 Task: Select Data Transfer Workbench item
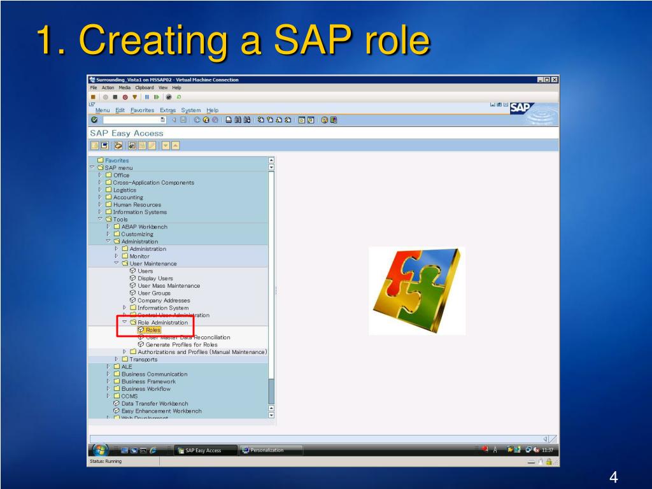[151, 403]
